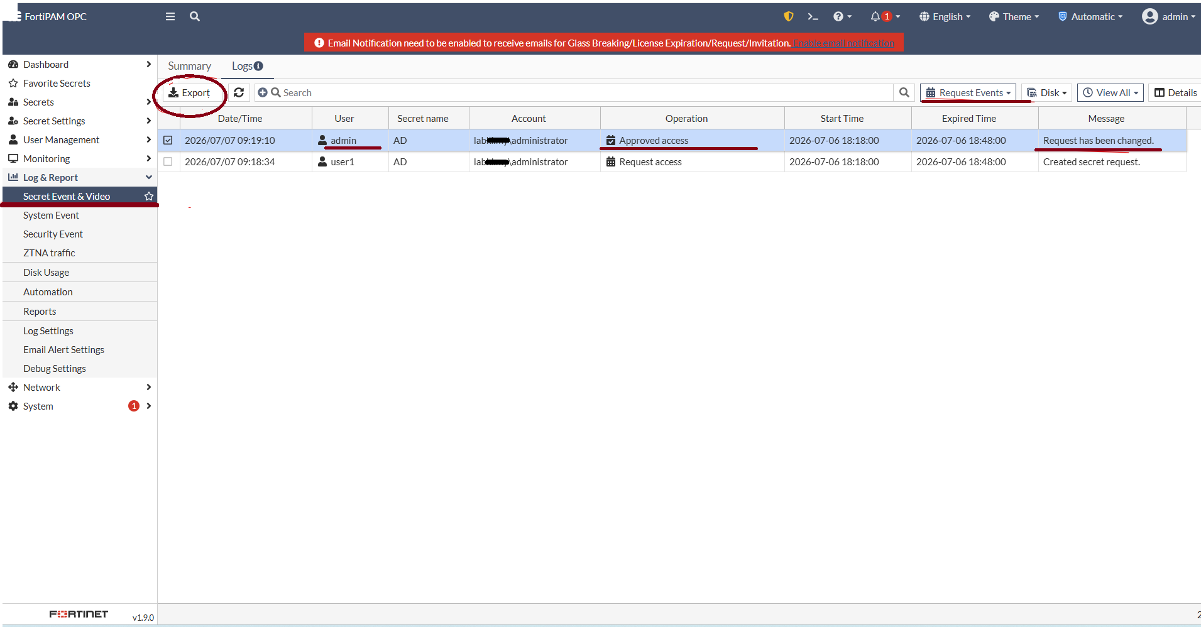Click Enable email notification link
Image resolution: width=1201 pixels, height=627 pixels.
point(843,43)
